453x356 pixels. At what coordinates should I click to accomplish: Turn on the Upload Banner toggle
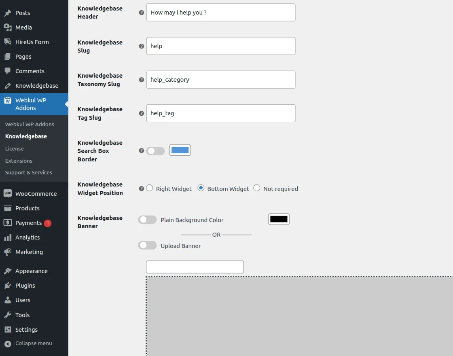147,245
